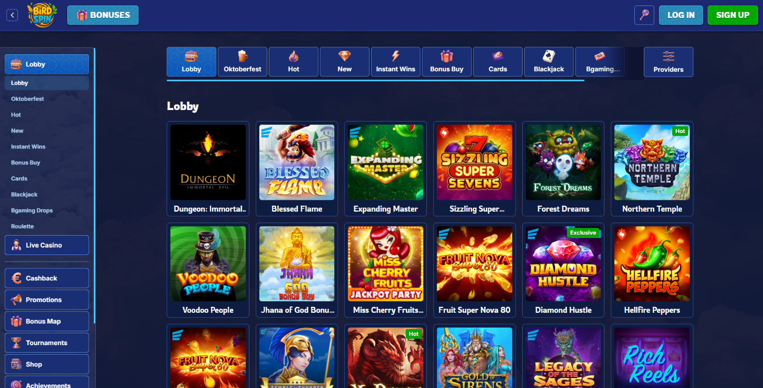The image size is (763, 388).
Task: Click the Live Casino dealer icon
Action: coord(16,245)
